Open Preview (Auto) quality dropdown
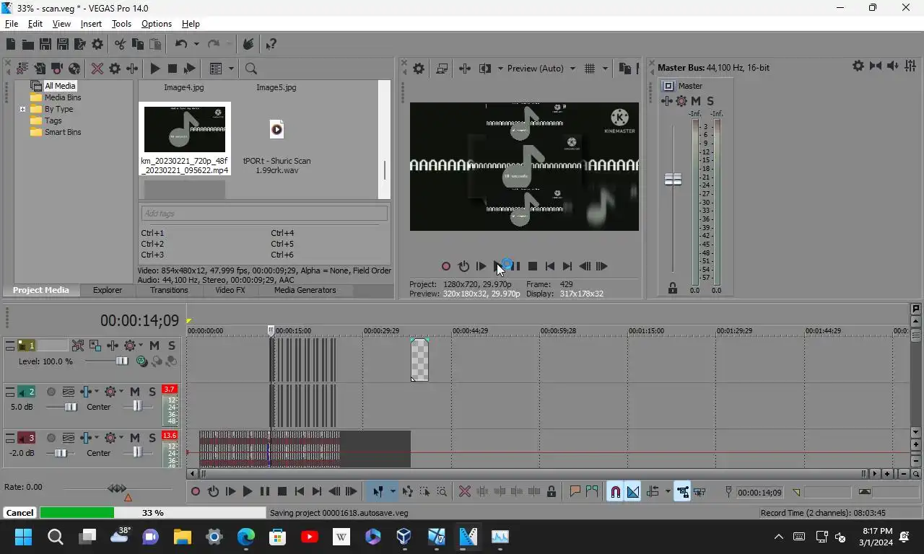 (x=572, y=69)
